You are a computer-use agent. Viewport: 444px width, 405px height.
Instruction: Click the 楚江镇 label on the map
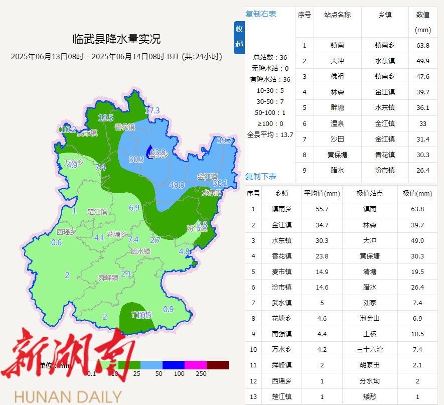[97, 211]
